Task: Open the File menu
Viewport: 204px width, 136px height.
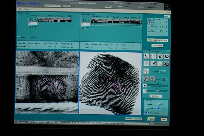Action: (x=20, y=9)
